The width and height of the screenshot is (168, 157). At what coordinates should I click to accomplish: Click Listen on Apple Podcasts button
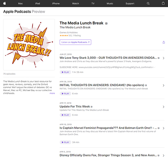coord(75,42)
